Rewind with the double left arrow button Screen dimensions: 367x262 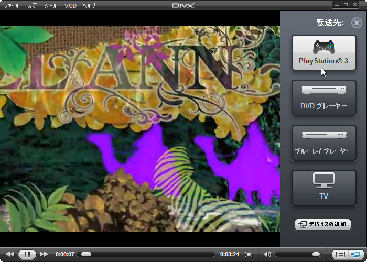(10, 254)
